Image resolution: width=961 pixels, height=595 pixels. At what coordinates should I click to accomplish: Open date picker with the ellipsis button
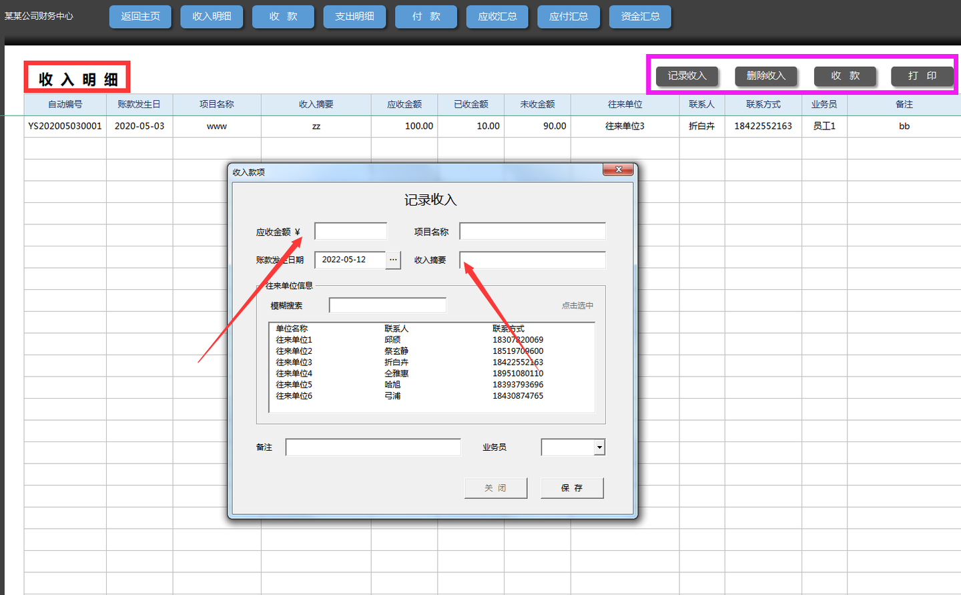(393, 260)
